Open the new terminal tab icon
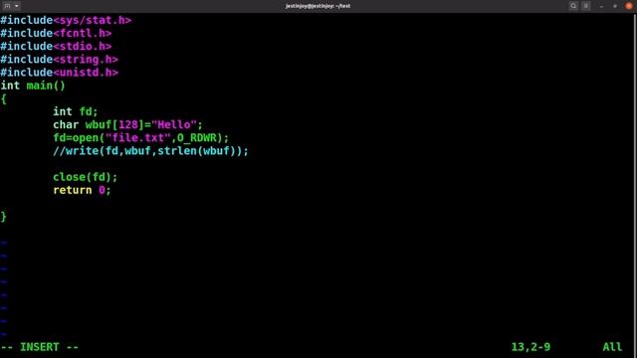637x358 pixels. (7, 6)
